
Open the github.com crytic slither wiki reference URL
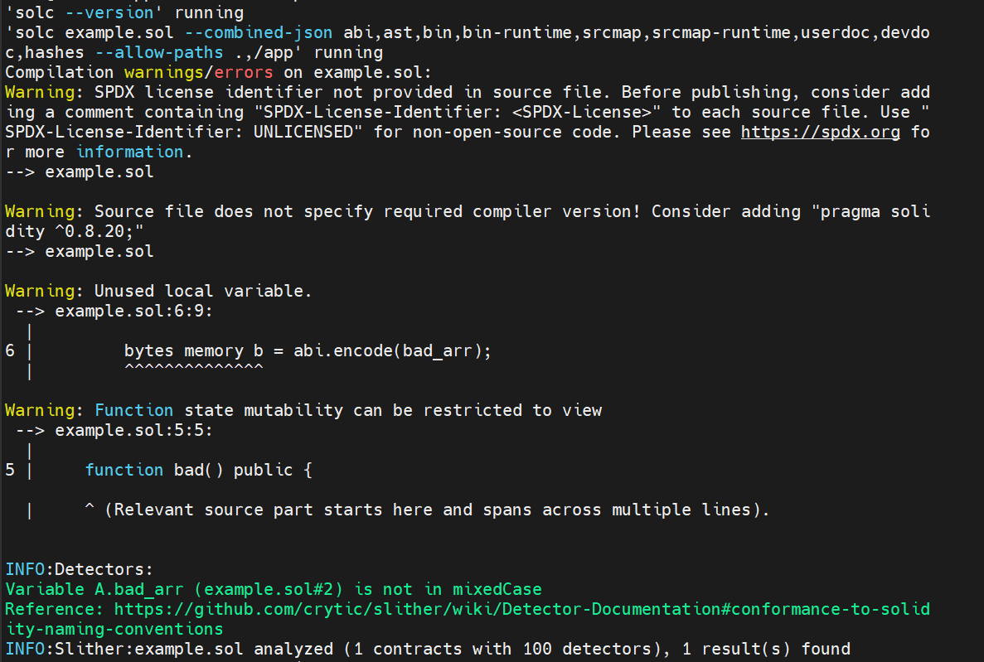point(521,609)
